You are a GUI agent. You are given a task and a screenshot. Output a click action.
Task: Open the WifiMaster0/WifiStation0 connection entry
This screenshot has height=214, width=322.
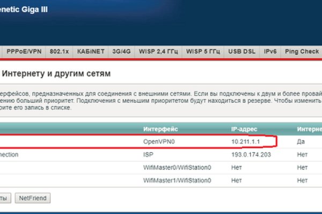tap(177, 167)
